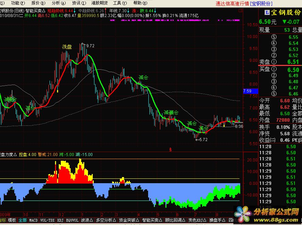Click sell level ② price 6.52

click(293, 55)
